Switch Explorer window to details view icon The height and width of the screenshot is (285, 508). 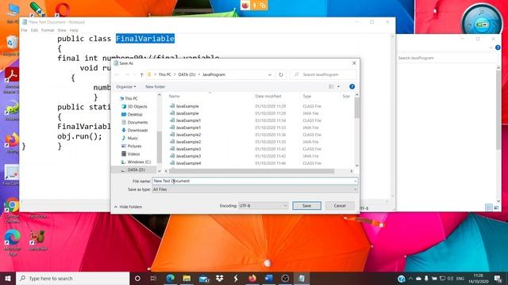pyautogui.click(x=489, y=207)
